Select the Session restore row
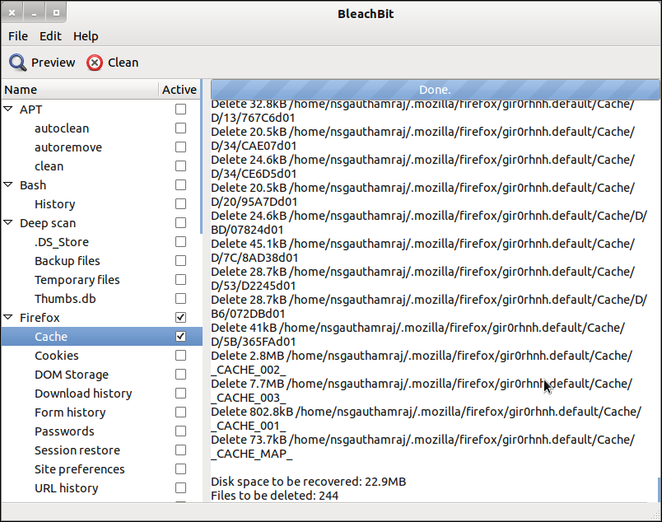 [101, 450]
